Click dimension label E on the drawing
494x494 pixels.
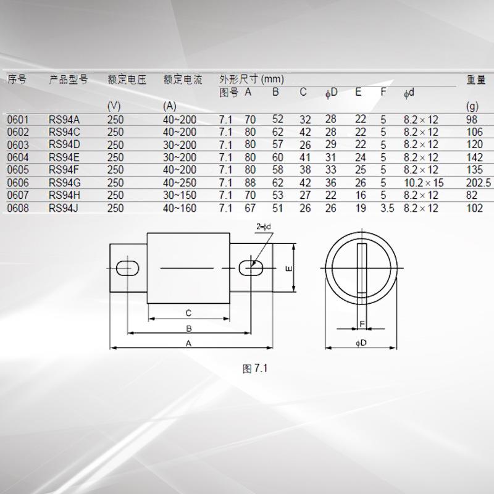tap(288, 268)
